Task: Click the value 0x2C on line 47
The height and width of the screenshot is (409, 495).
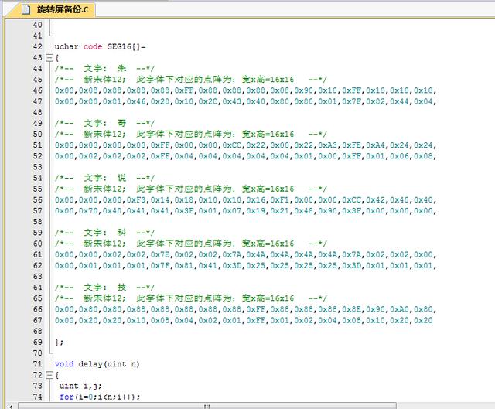Action: click(208, 101)
